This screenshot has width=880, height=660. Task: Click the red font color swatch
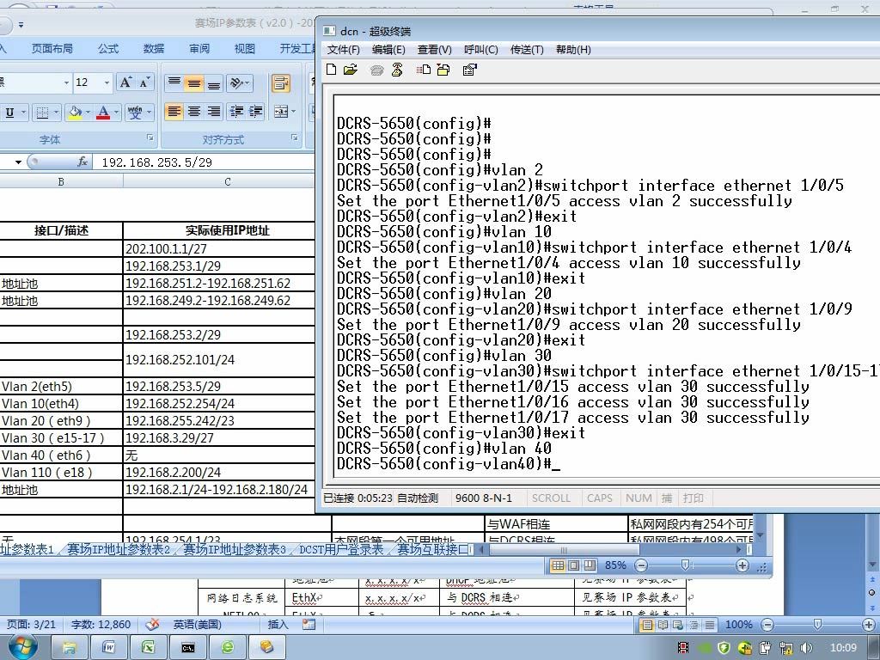coord(103,113)
